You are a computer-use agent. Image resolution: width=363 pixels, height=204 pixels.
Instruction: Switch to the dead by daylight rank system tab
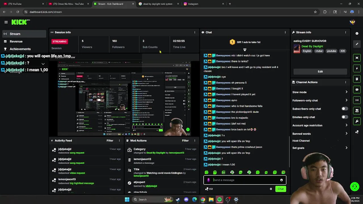click(159, 4)
